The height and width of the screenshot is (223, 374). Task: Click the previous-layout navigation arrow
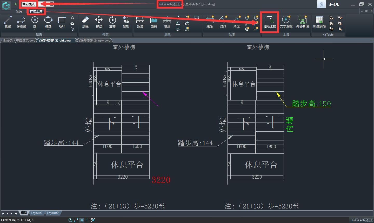click(x=7, y=213)
